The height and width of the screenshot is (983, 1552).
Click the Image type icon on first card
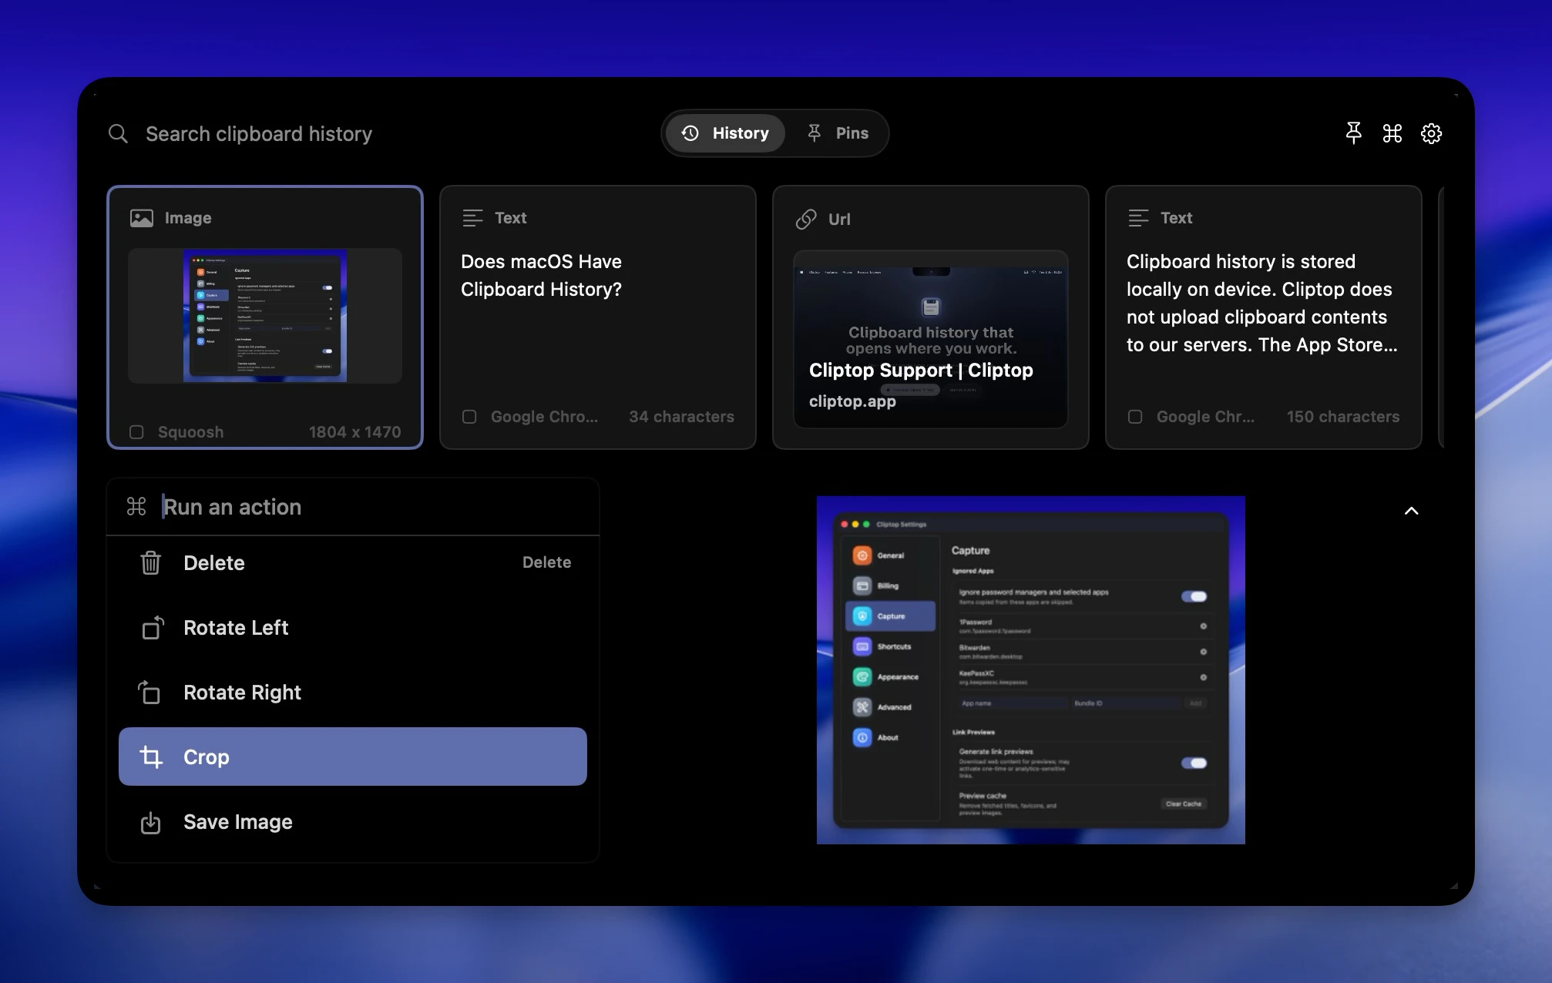click(142, 218)
